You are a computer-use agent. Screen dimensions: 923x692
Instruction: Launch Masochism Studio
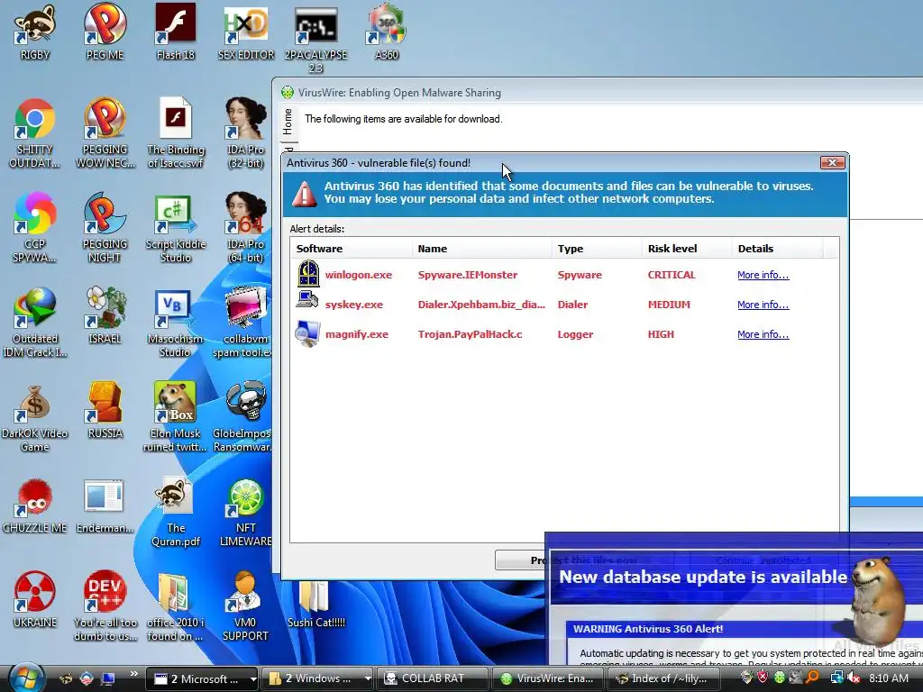[176, 323]
